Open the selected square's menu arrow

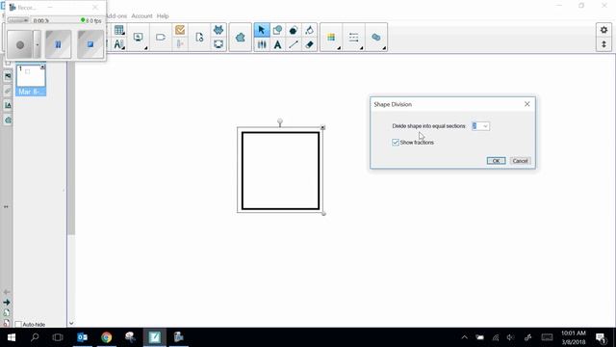point(322,127)
